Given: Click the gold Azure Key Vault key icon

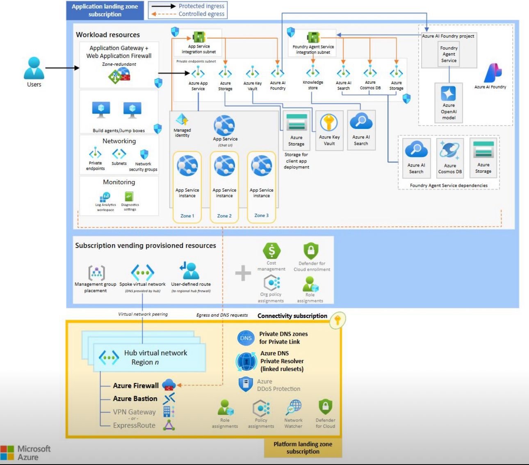Looking at the screenshot, I should tap(329, 122).
